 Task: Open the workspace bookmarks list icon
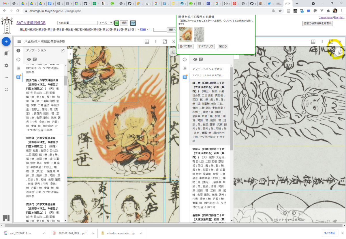[x=6, y=54]
